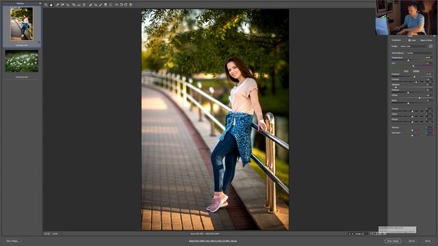Select the Hand tool
This screenshot has height=246, width=438.
point(51,5)
